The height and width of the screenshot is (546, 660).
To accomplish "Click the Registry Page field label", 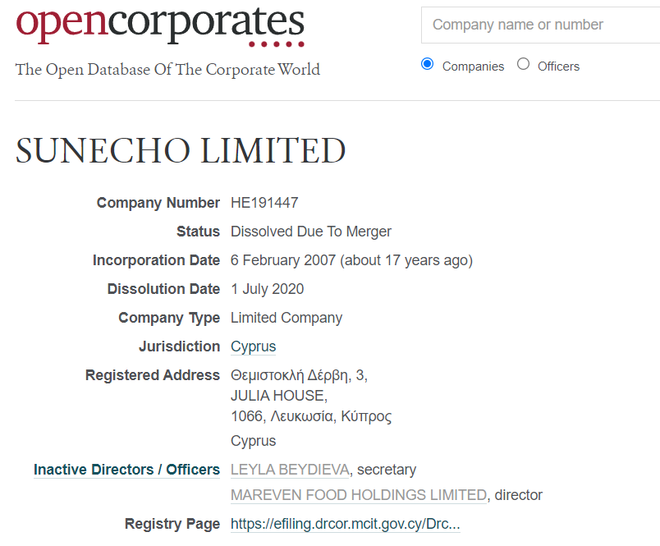I will (172, 524).
